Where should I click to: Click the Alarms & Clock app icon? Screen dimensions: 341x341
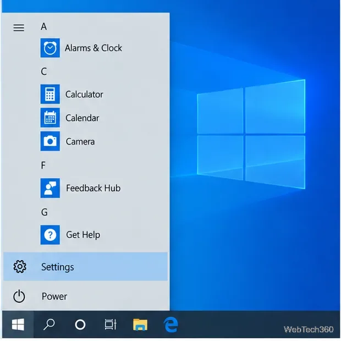(50, 48)
